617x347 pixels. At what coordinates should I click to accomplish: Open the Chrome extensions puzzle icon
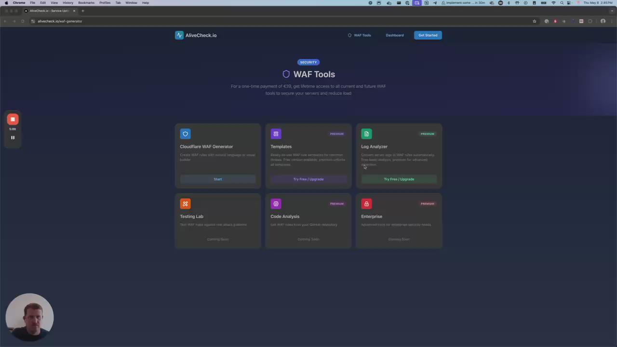pos(590,21)
